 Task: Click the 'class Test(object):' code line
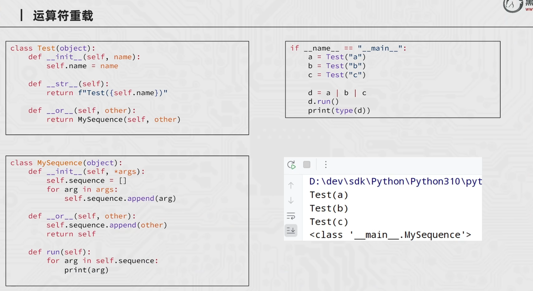(x=53, y=48)
